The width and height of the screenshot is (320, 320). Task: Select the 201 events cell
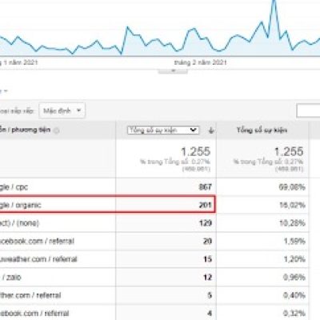tap(205, 205)
